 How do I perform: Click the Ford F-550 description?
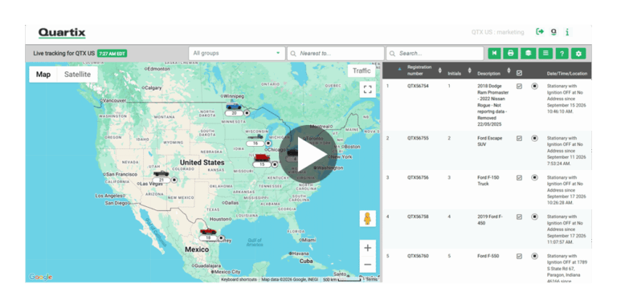click(488, 256)
